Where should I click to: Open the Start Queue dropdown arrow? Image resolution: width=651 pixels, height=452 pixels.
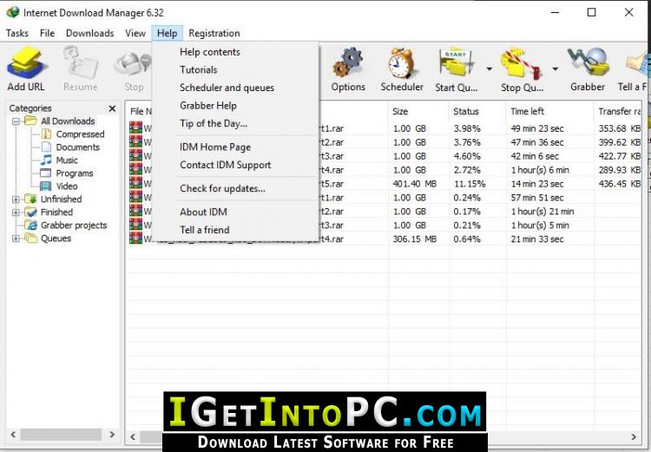[489, 69]
